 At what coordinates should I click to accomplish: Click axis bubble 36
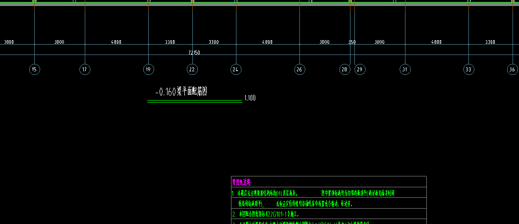[513, 69]
